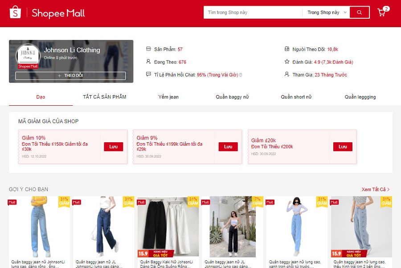Click the Đánh Giá star rating icon

coord(287,62)
